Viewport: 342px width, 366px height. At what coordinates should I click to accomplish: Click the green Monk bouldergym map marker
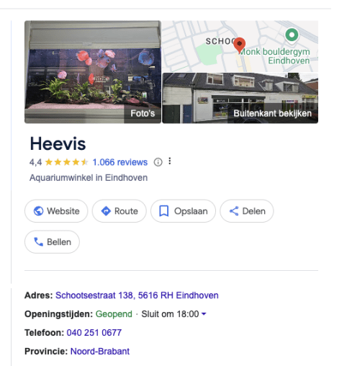tap(292, 36)
